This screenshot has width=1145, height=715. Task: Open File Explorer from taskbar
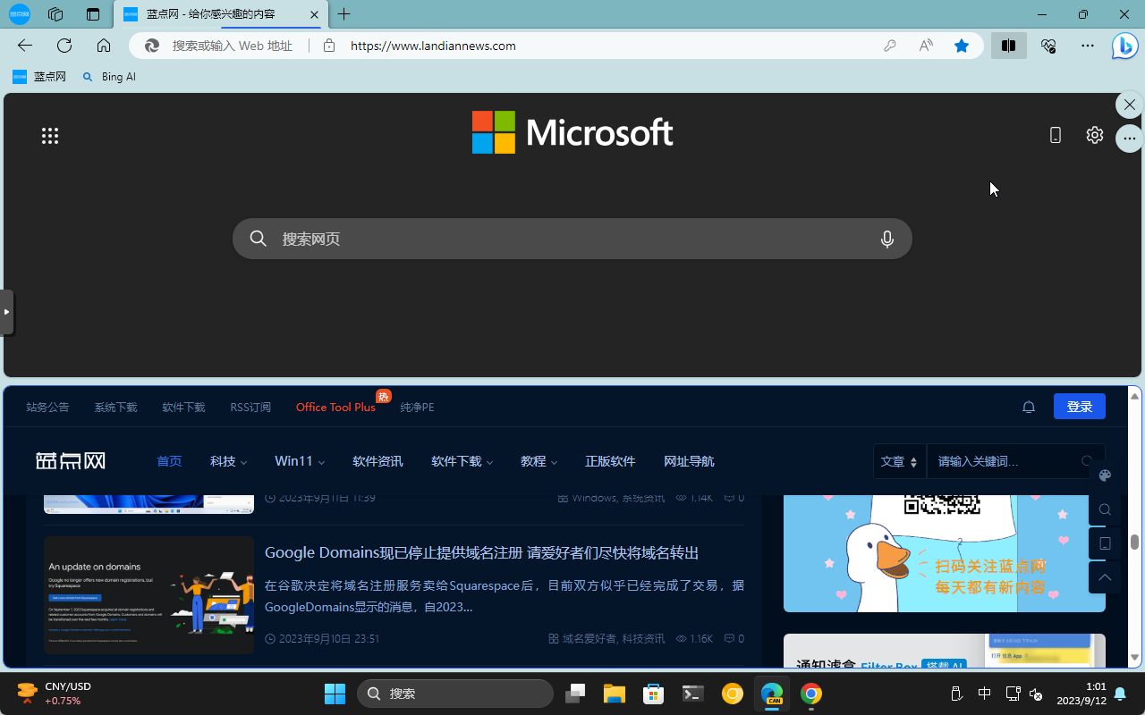pos(613,694)
